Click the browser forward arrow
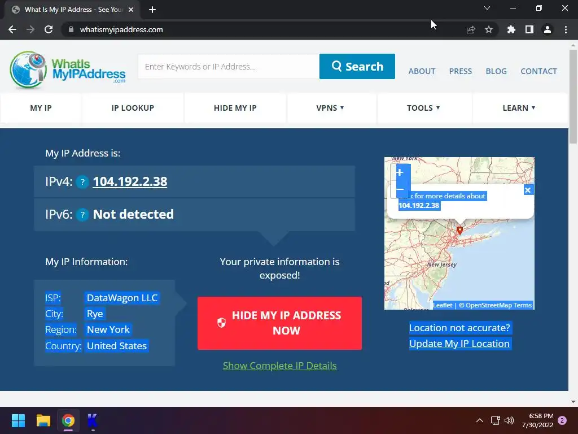The height and width of the screenshot is (434, 578). pyautogui.click(x=30, y=29)
